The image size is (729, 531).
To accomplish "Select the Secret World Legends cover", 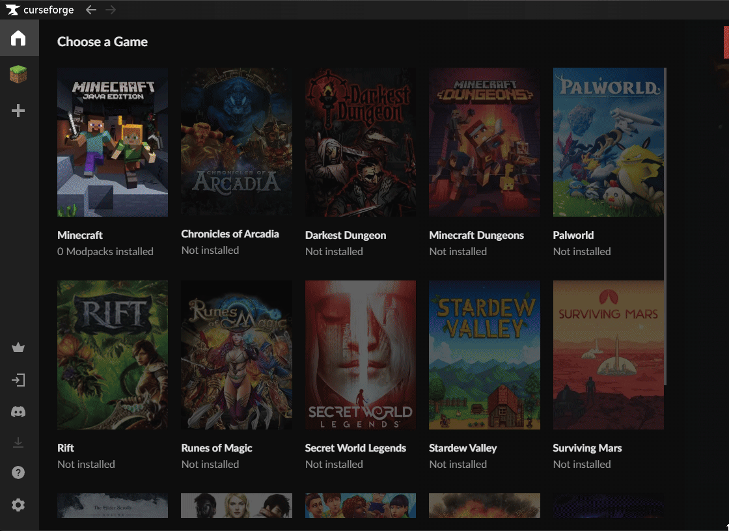I will tap(361, 355).
